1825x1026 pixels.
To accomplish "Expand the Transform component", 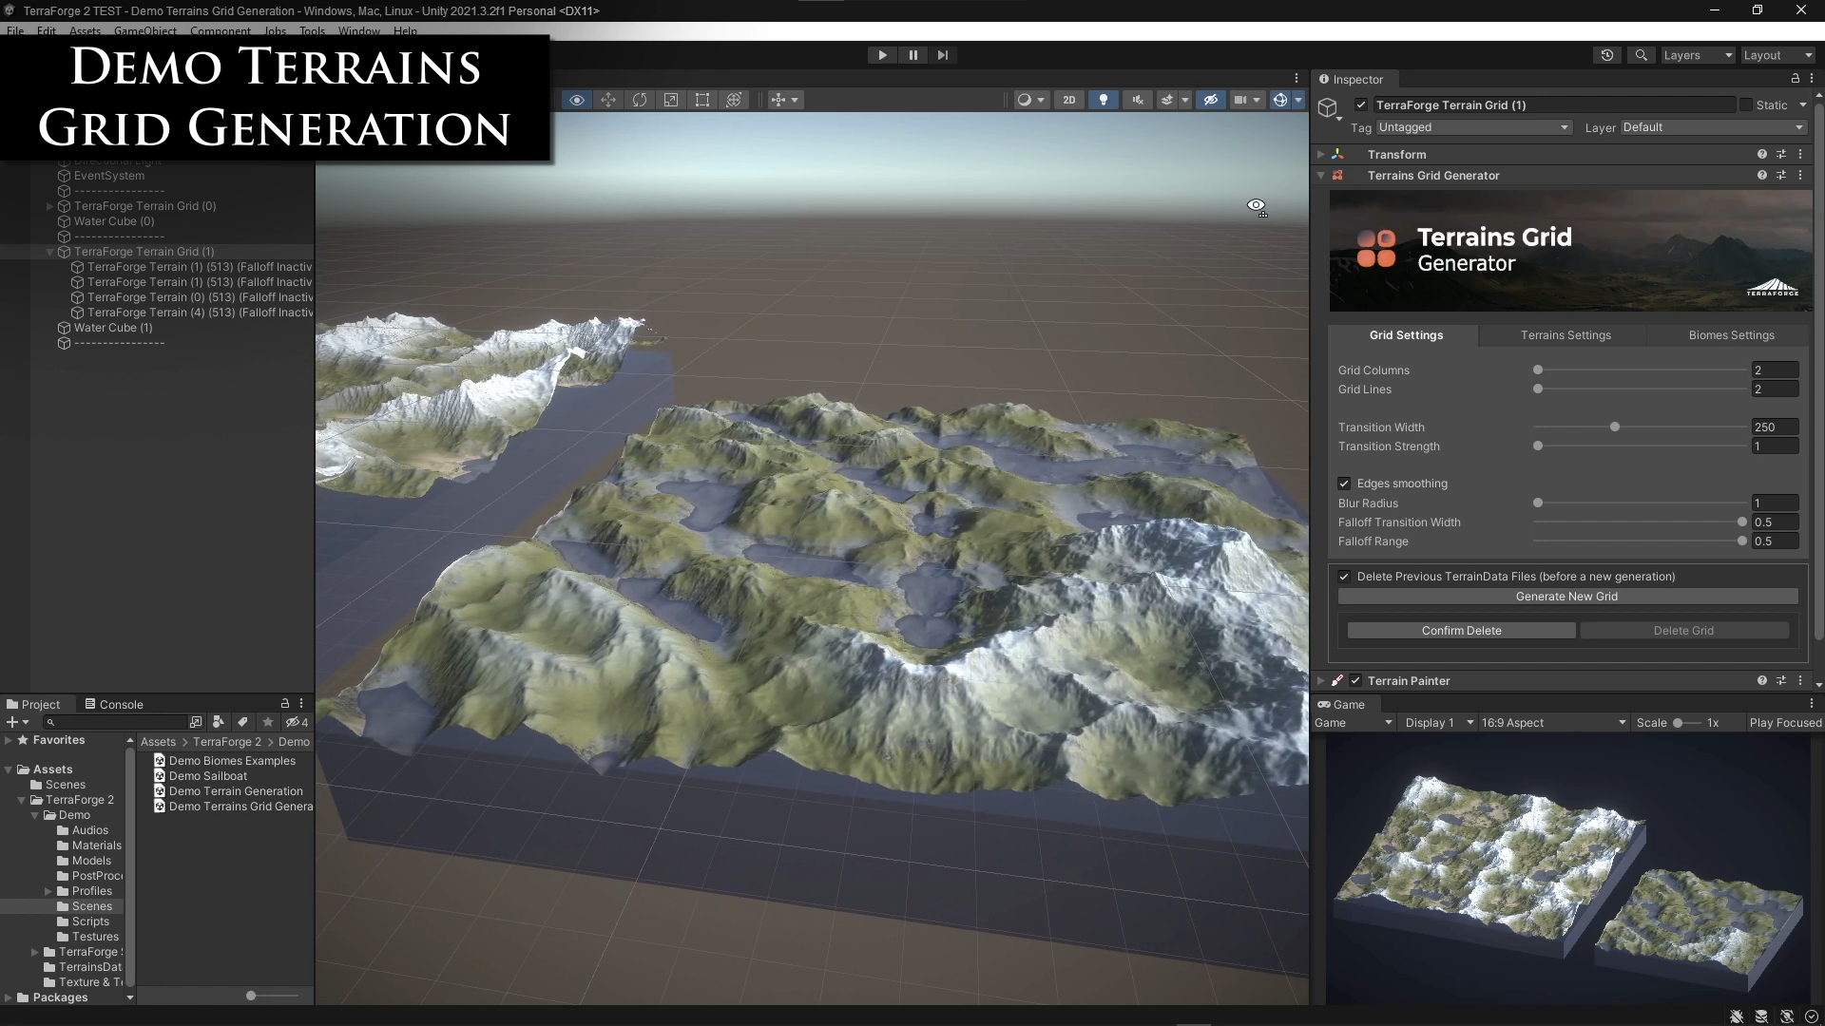I will click(1320, 155).
